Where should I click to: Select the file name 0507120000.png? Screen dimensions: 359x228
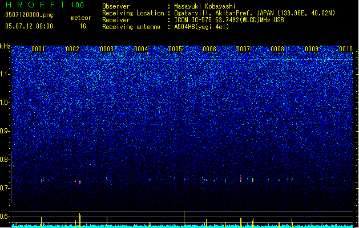point(29,15)
